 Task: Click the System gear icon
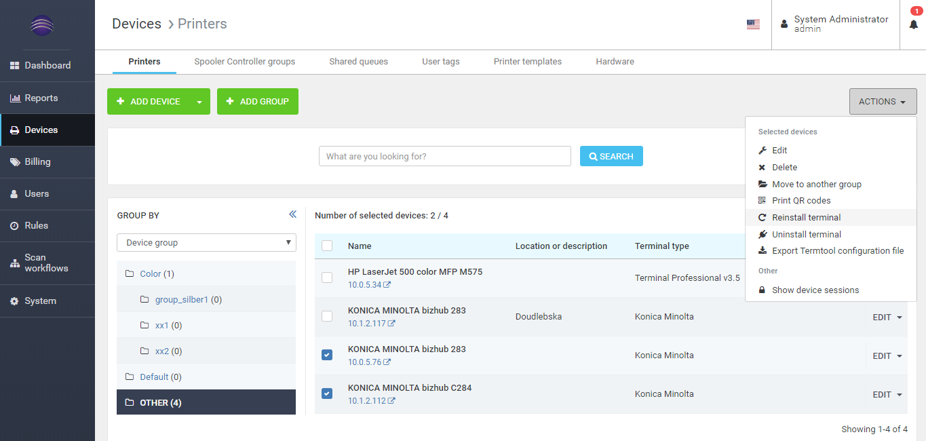14,301
